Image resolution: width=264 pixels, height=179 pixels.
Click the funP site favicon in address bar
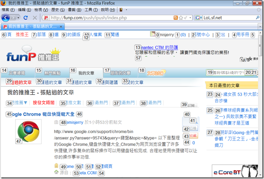46,18
